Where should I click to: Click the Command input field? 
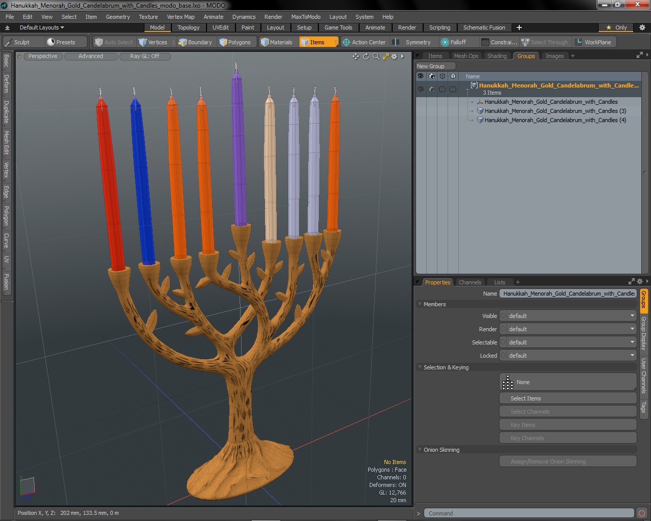[x=529, y=513]
